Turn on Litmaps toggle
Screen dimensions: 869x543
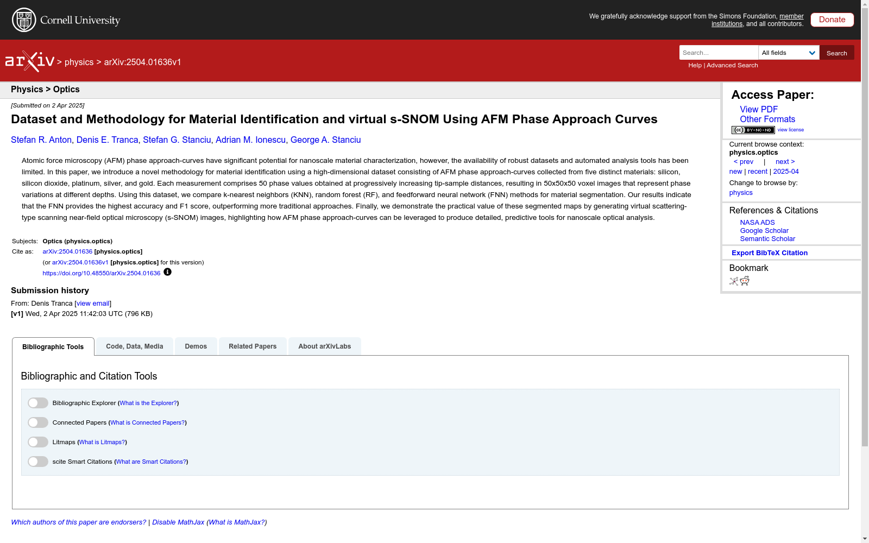[38, 442]
